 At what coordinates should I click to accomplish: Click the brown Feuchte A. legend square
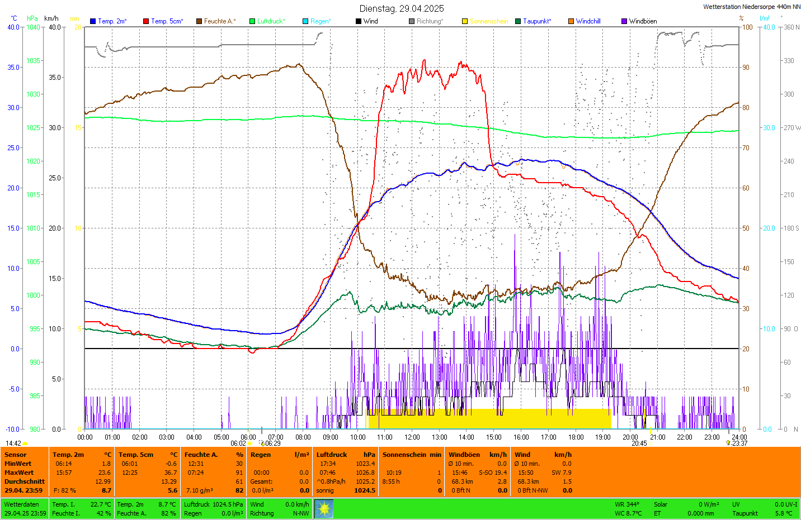(199, 21)
